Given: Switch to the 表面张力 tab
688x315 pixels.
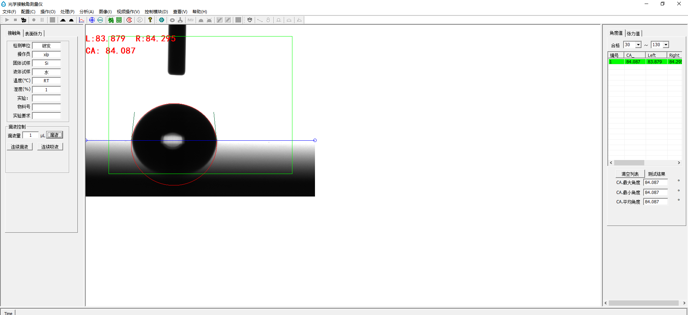Looking at the screenshot, I should (x=33, y=34).
